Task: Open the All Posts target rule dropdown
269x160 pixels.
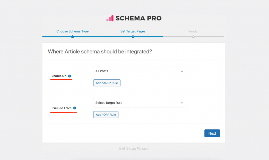Action: [139, 71]
